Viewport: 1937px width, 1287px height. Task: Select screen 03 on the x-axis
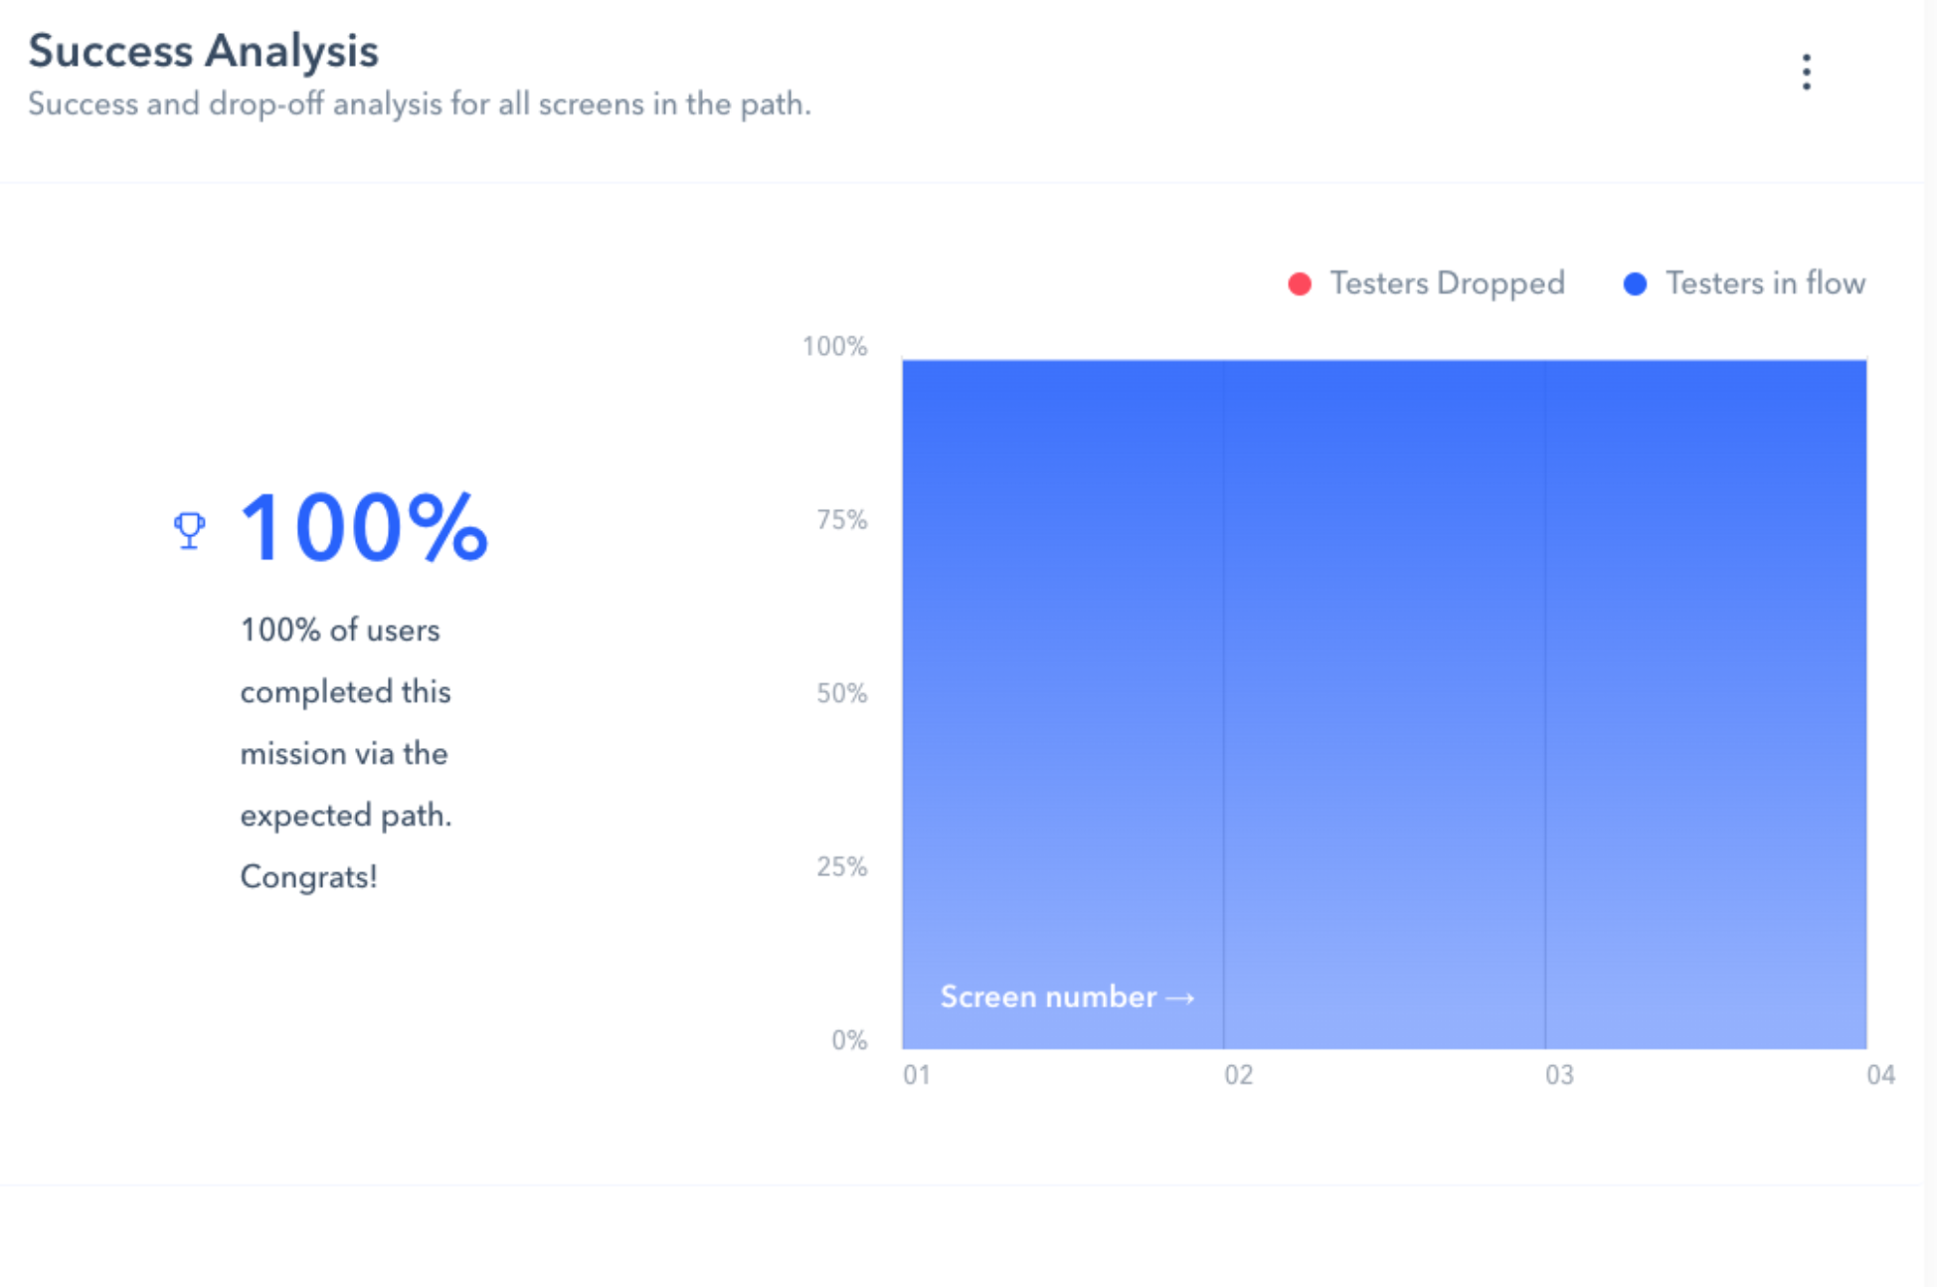[x=1559, y=1075]
